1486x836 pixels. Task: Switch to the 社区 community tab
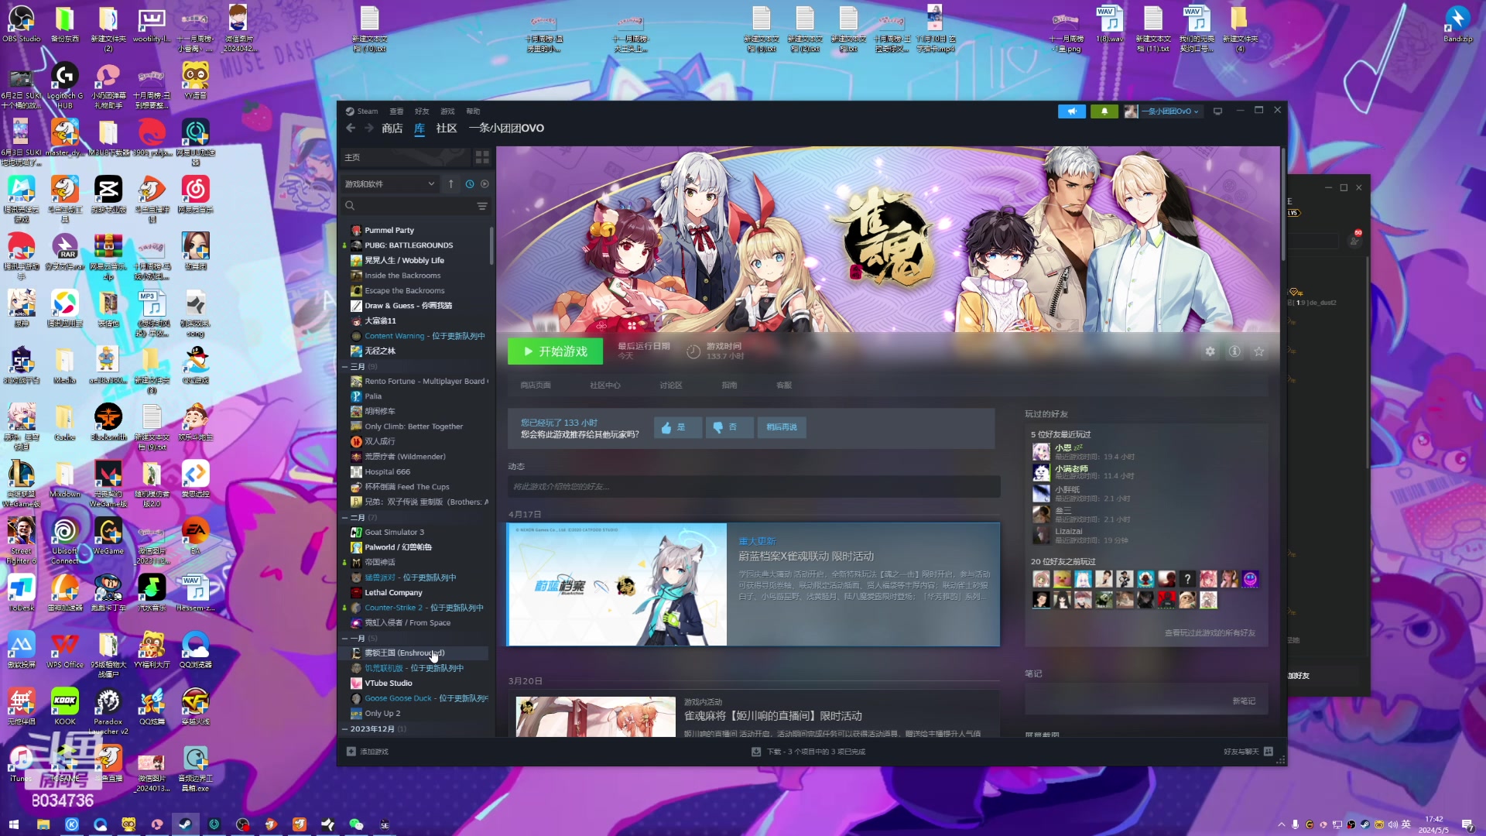(x=447, y=128)
